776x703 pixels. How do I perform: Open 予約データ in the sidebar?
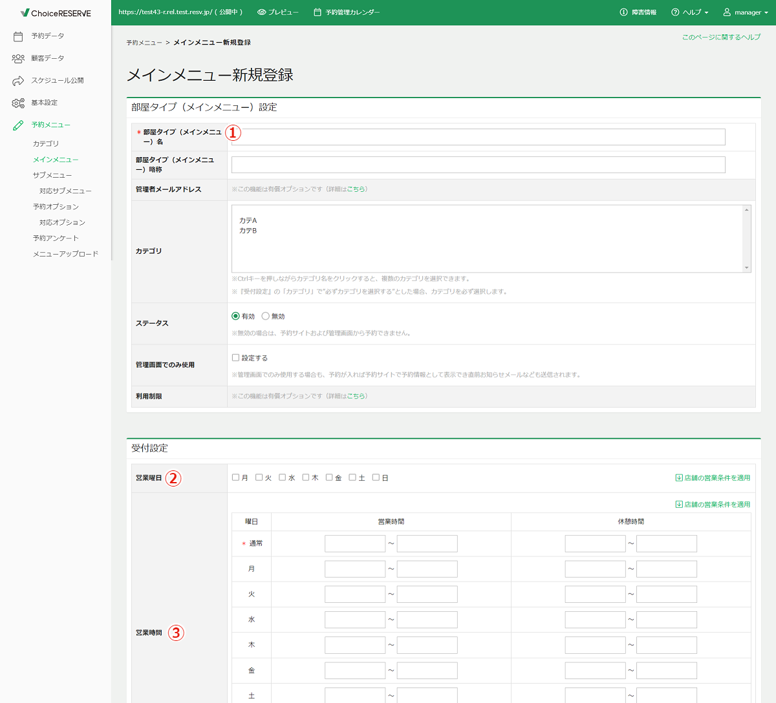pos(48,36)
